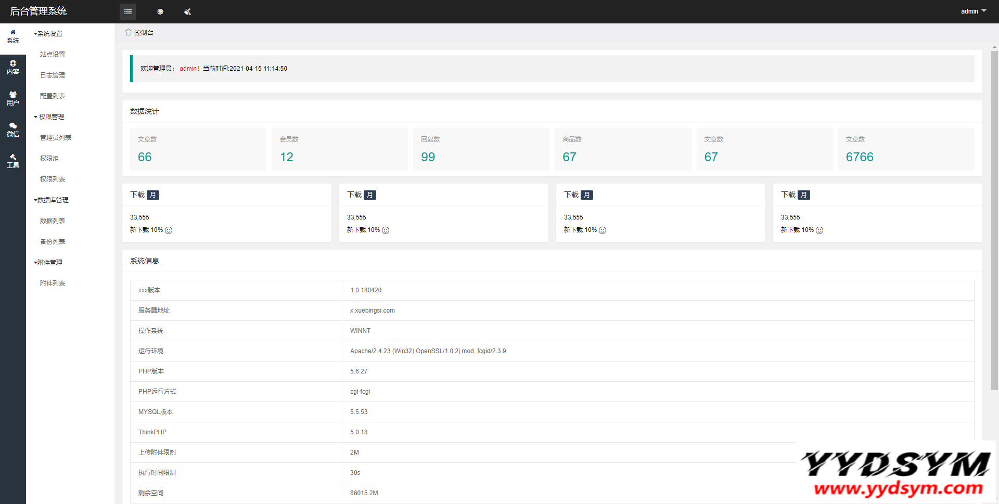Collapse the 系统设置 menu group

click(48, 34)
